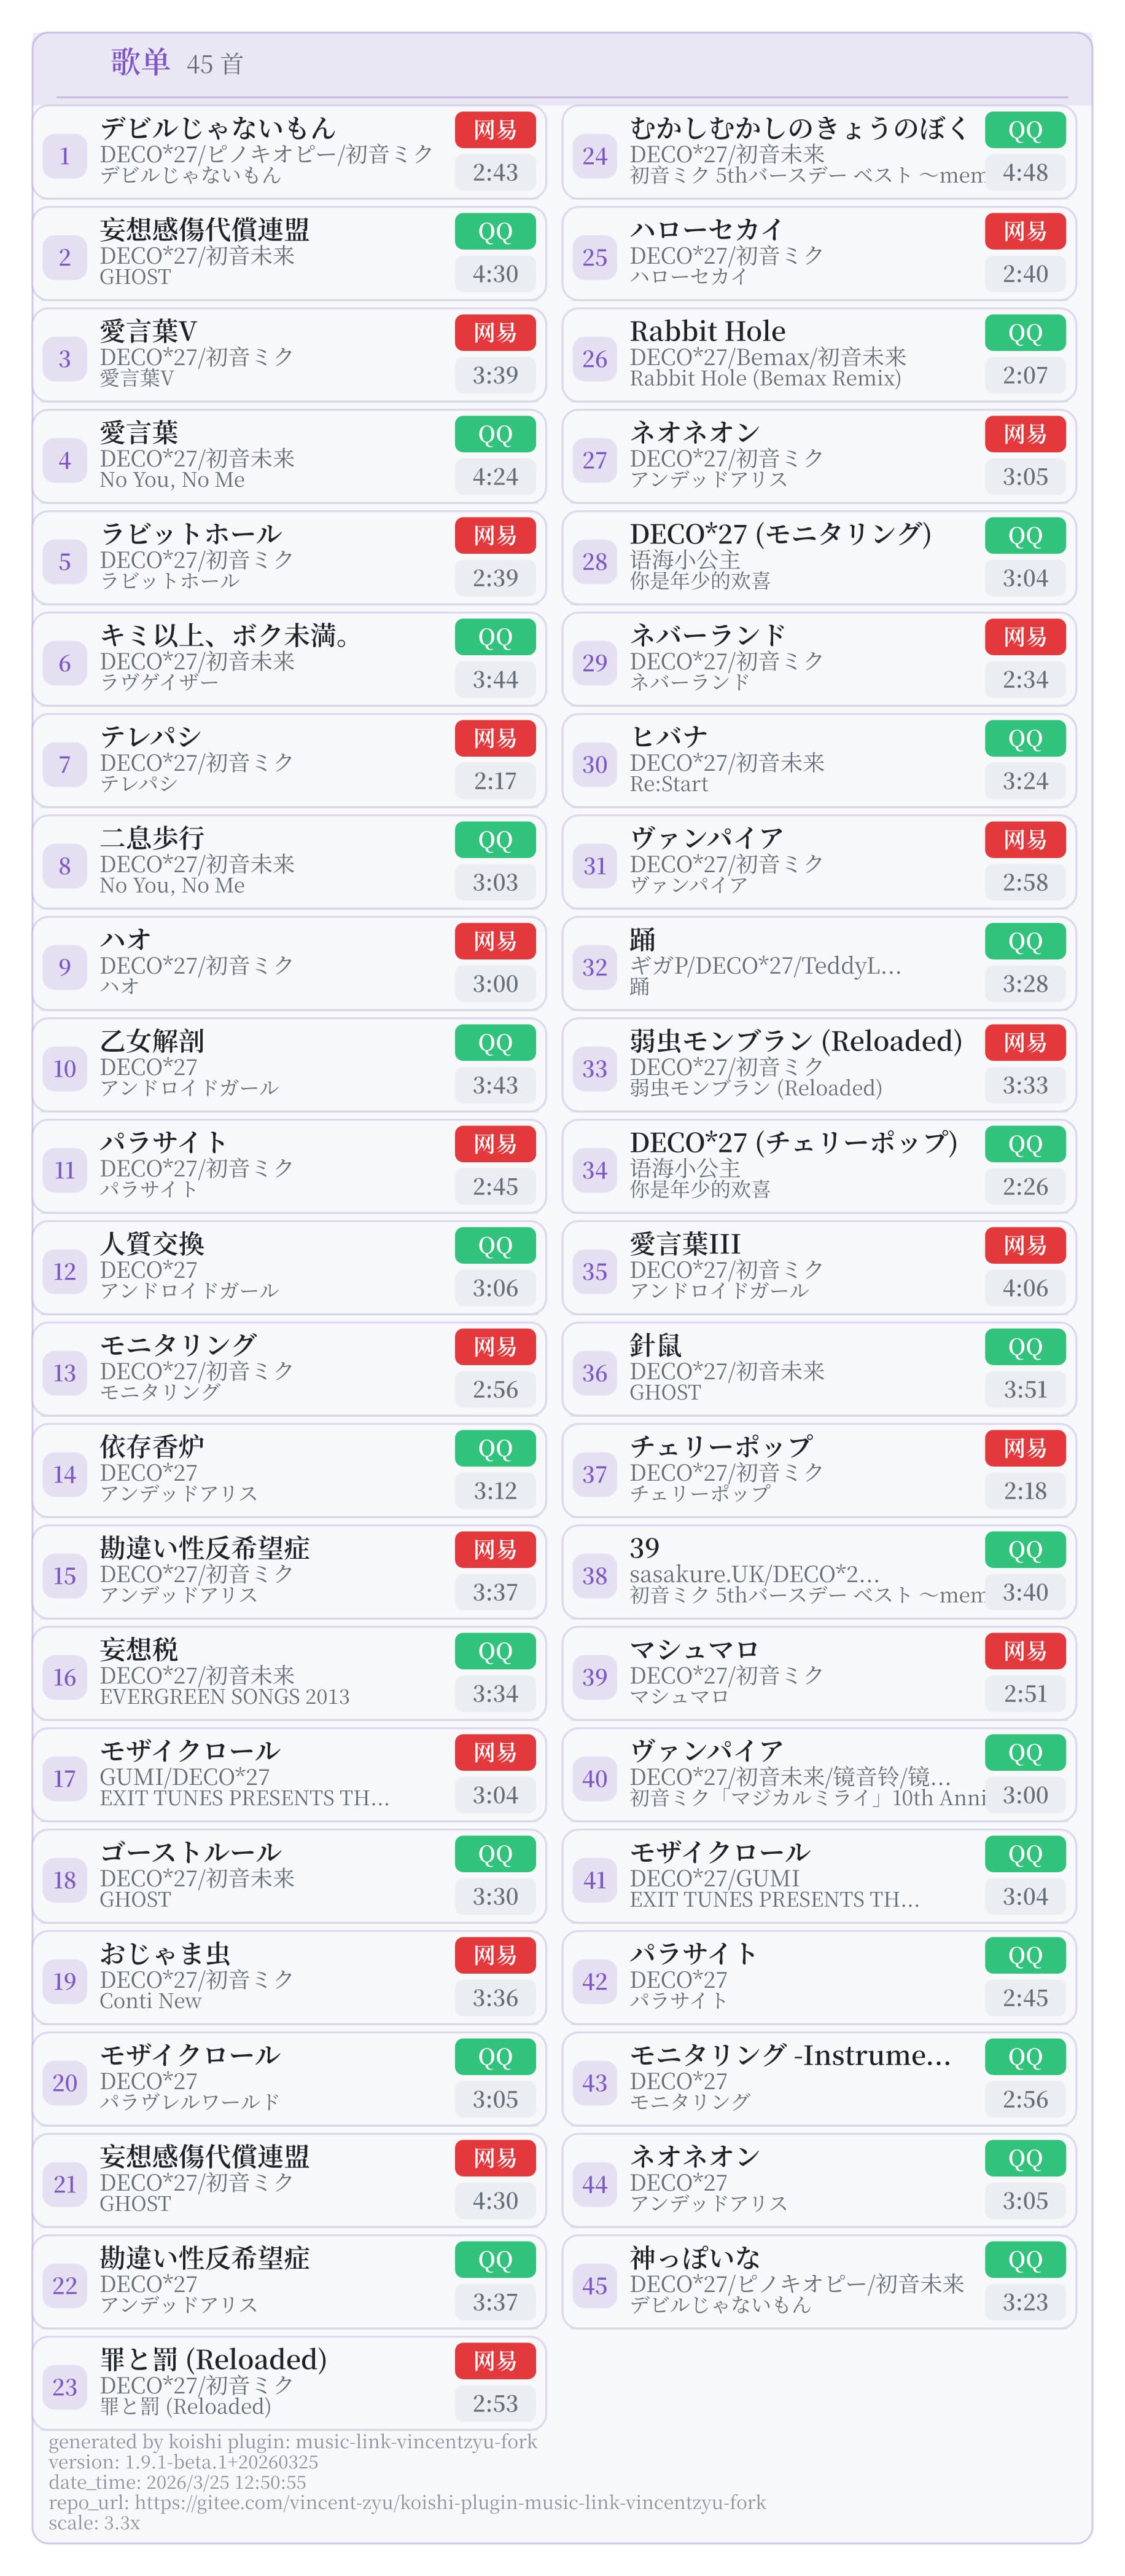Click the 网易 badge on マシュマロ
Screen dimensions: 1125x2576
(1024, 1650)
